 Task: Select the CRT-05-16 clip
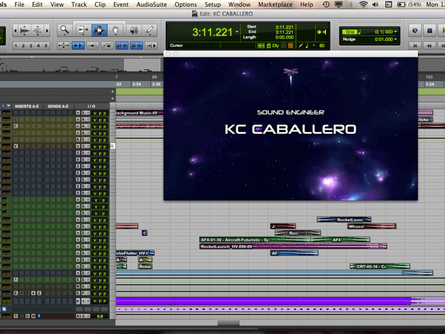[380, 266]
